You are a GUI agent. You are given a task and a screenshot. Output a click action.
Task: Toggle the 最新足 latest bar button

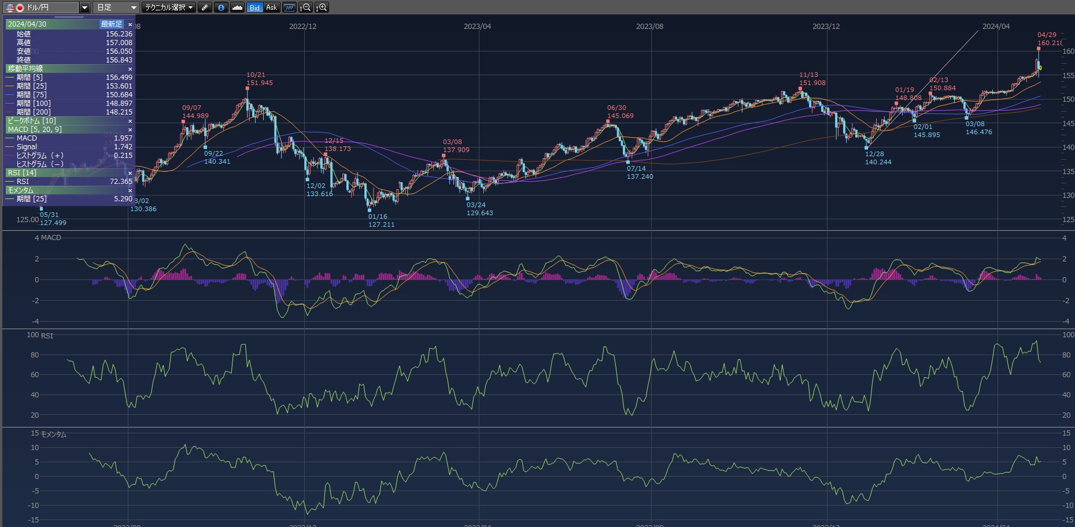[x=111, y=24]
